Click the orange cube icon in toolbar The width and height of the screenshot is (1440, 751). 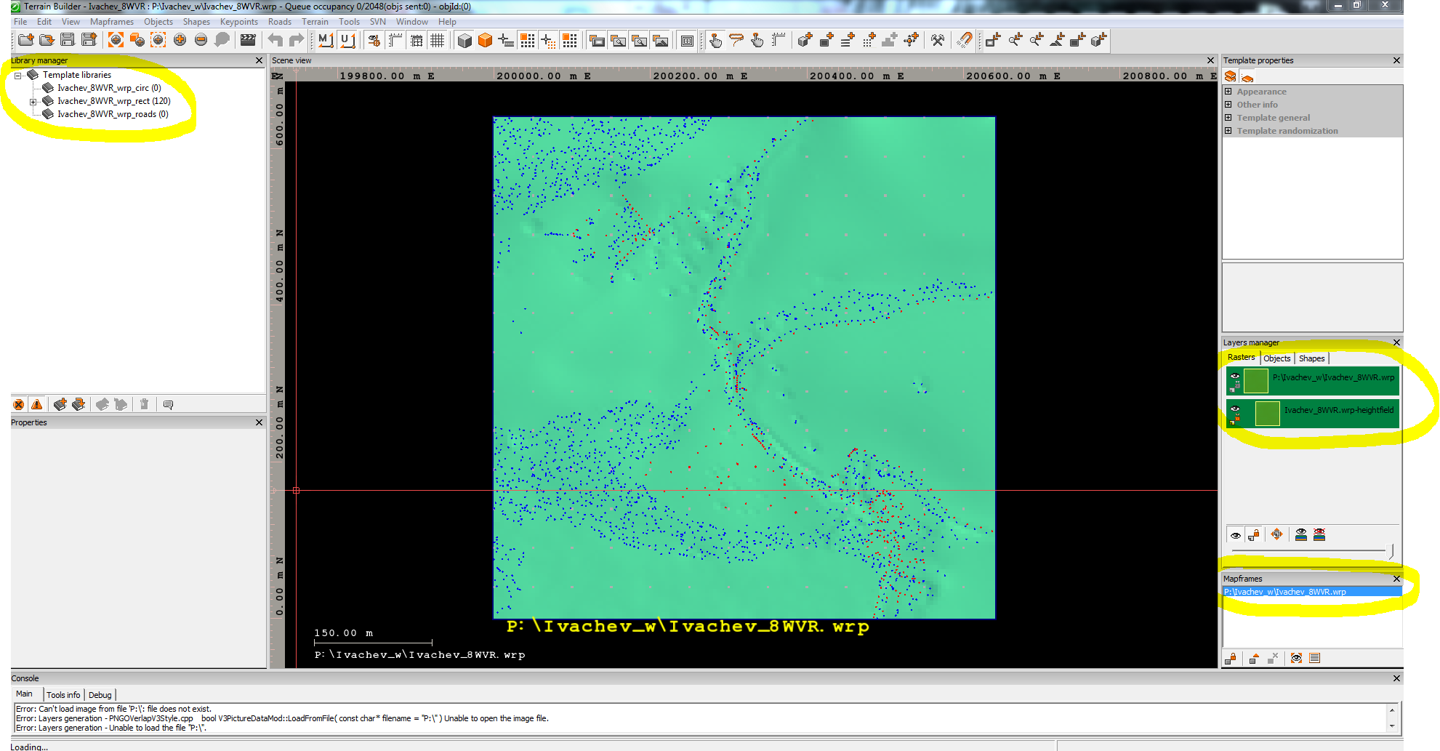[486, 40]
